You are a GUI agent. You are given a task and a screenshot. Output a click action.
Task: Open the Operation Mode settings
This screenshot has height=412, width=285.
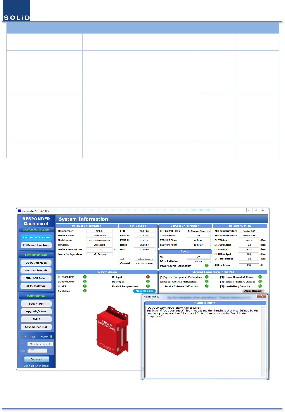click(36, 263)
